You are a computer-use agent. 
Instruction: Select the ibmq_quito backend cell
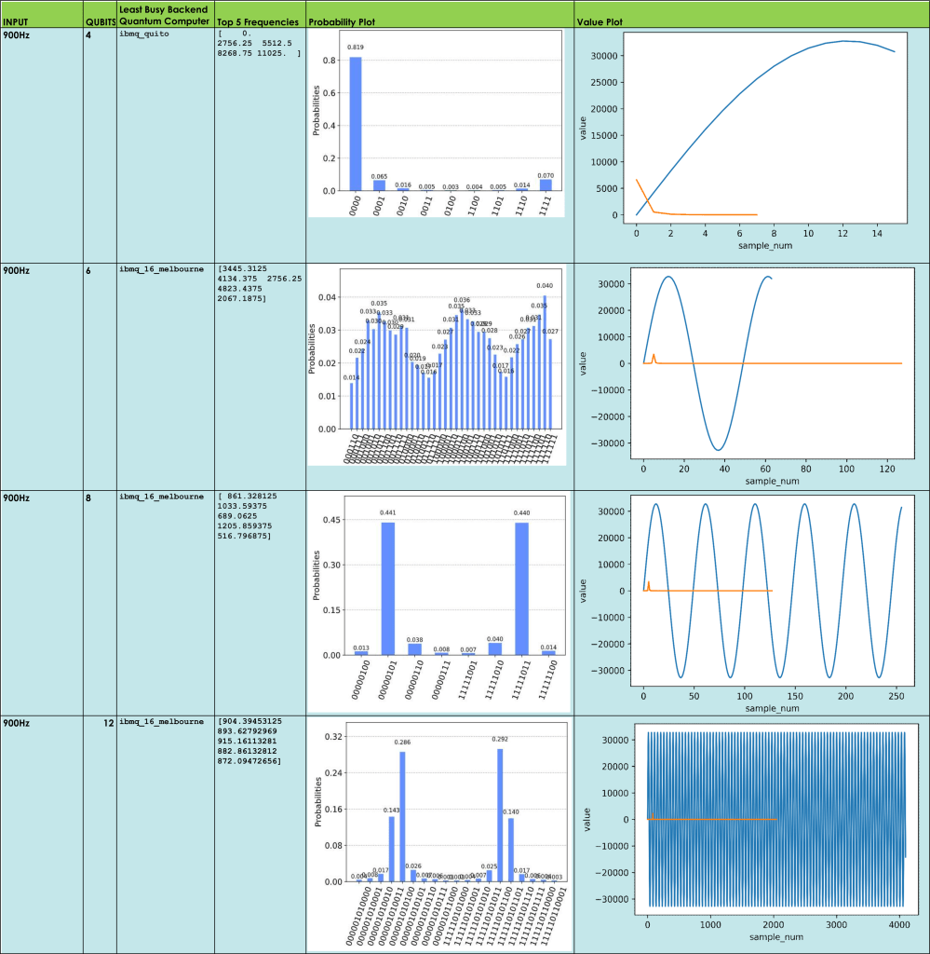pyautogui.click(x=142, y=34)
